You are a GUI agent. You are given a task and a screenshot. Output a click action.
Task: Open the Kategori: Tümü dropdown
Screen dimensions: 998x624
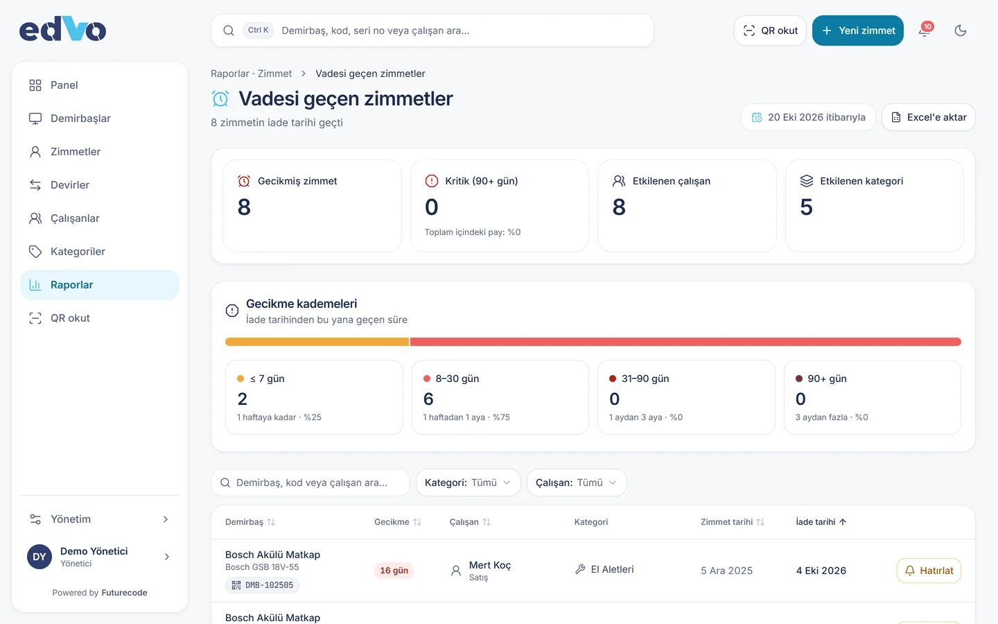[468, 483]
